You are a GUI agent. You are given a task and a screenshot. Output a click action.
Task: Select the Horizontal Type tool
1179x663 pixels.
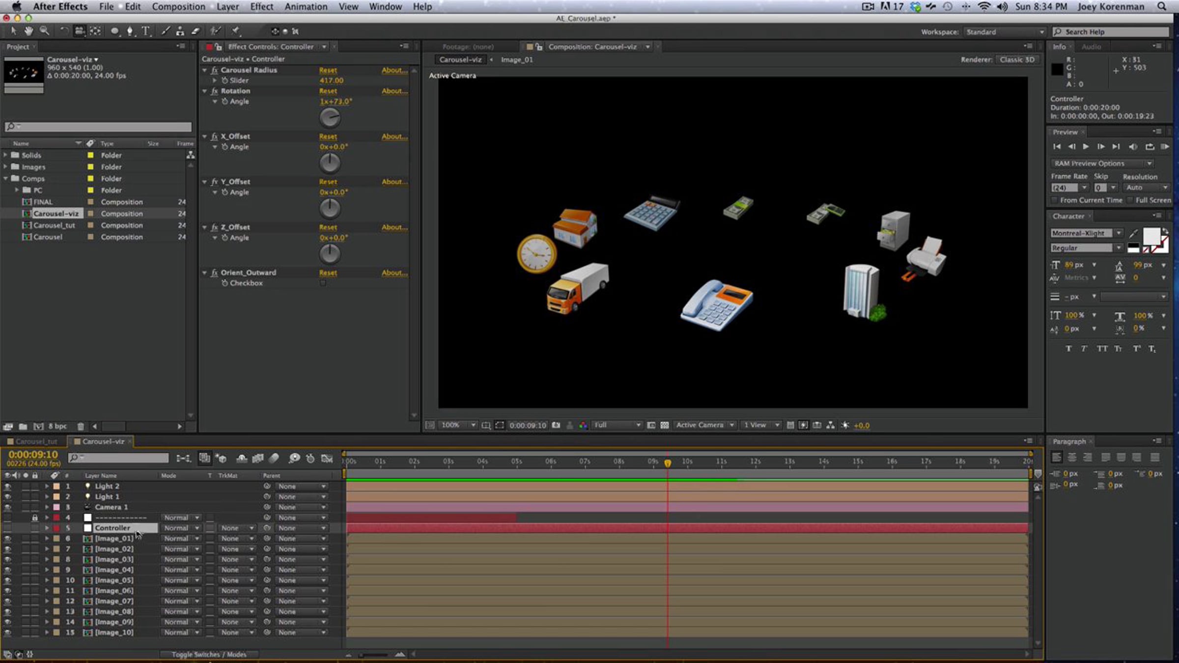pos(146,31)
